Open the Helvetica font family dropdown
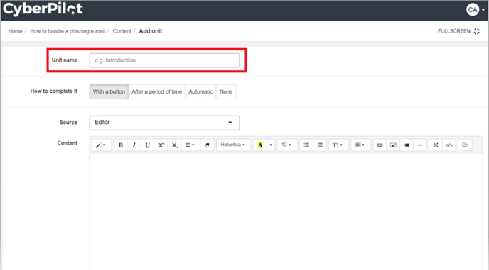This screenshot has height=270, width=489. (x=233, y=145)
